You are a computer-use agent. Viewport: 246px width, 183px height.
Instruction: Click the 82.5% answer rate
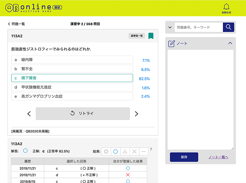tap(144, 79)
